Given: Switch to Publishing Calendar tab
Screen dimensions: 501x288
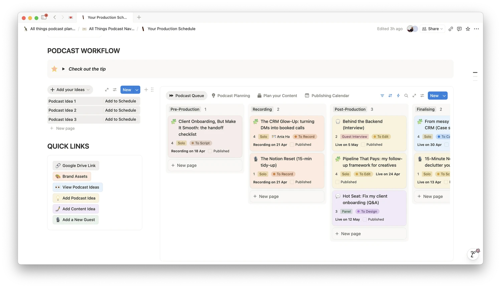Looking at the screenshot, I should point(327,96).
